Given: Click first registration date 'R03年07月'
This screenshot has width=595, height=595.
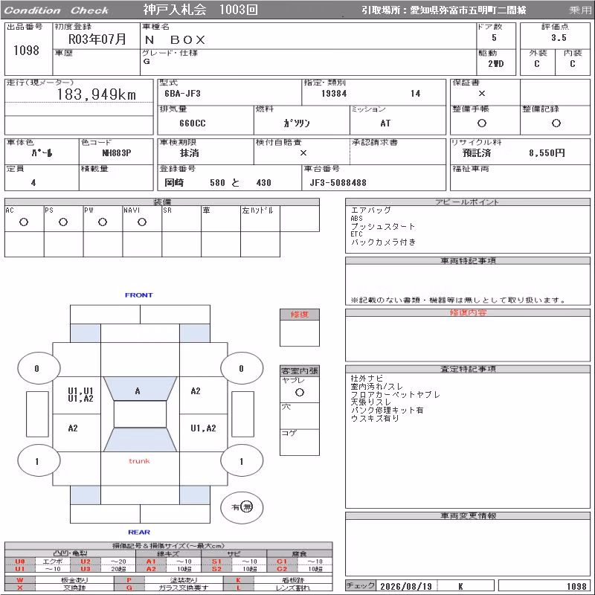Looking at the screenshot, I should pos(97,39).
